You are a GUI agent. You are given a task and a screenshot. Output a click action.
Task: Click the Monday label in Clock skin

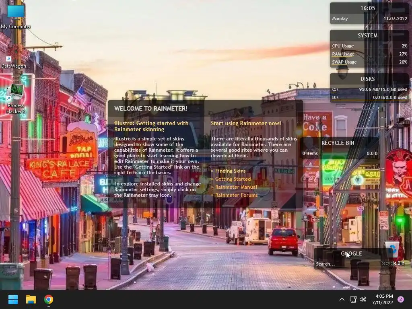(340, 19)
